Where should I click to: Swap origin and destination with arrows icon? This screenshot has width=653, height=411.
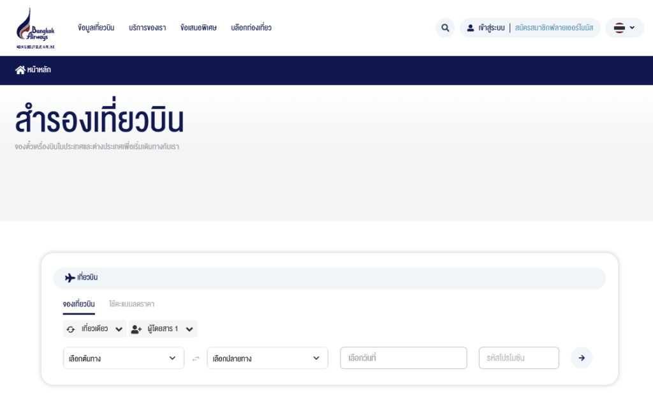196,359
